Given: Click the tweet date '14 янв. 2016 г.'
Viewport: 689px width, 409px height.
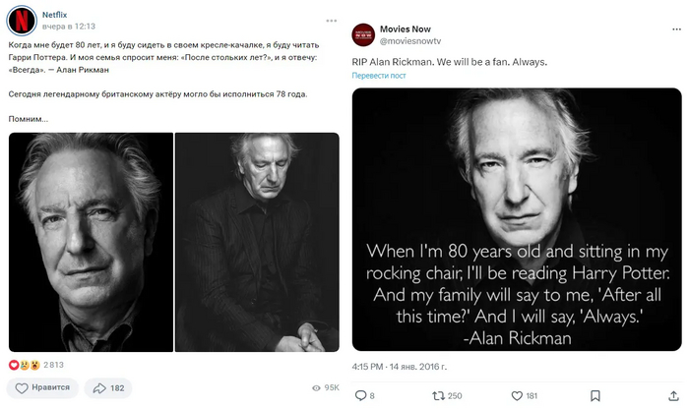Looking at the screenshot, I should 418,367.
